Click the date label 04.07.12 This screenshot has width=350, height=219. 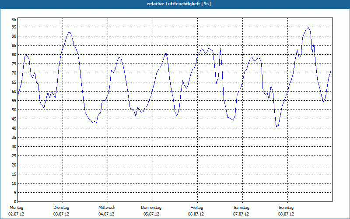106,214
